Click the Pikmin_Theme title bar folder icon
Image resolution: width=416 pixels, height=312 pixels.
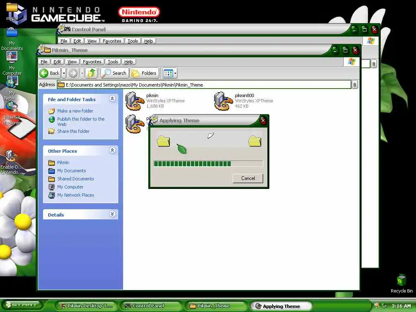click(x=48, y=50)
